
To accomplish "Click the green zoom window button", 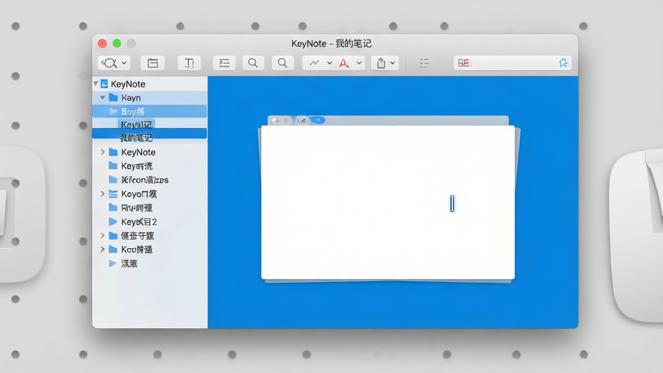I will pyautogui.click(x=117, y=43).
